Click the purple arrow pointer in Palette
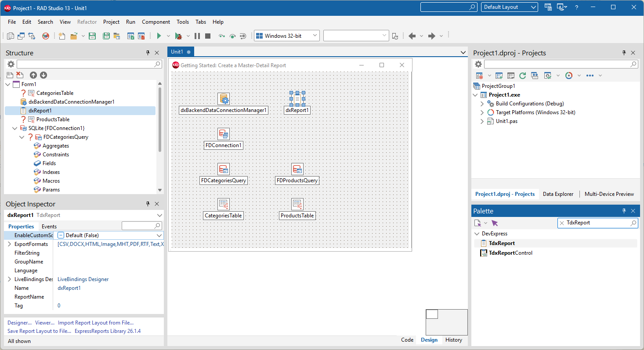 click(495, 223)
